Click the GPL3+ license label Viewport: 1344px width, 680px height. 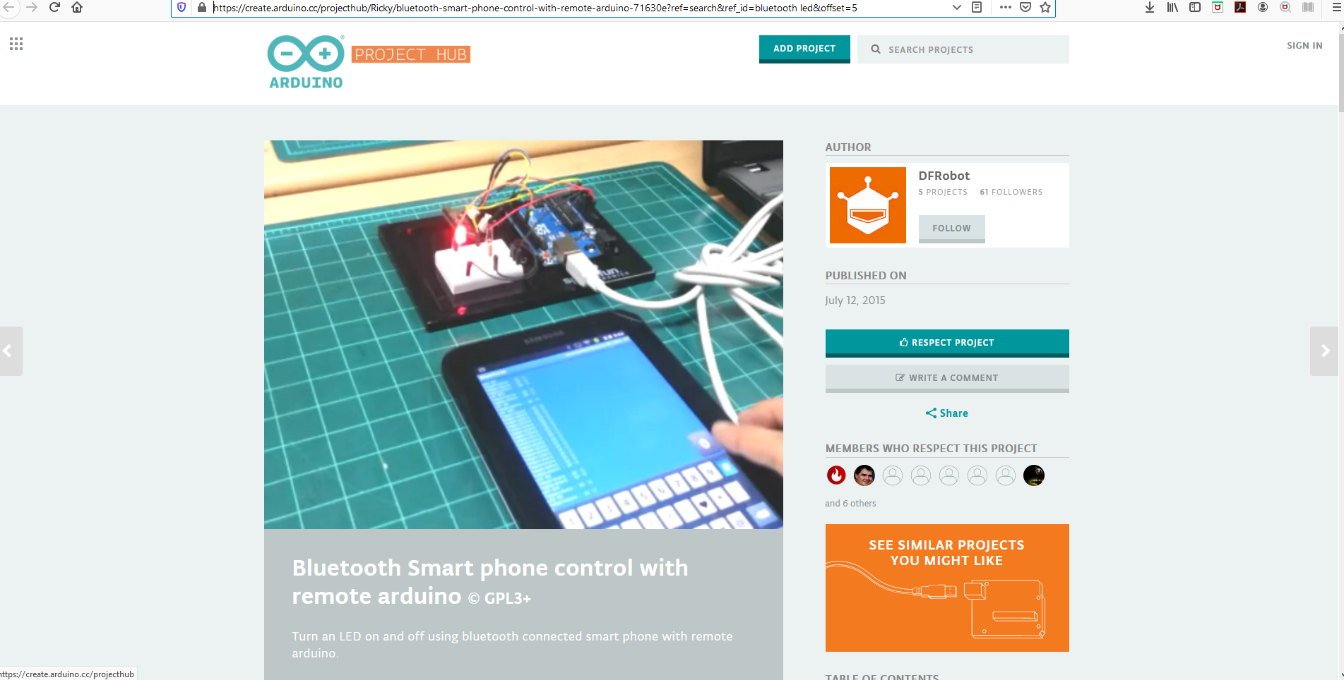click(x=499, y=598)
